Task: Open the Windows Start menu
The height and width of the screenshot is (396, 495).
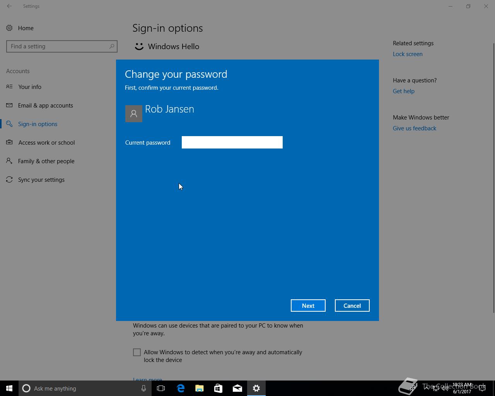Action: (x=9, y=388)
